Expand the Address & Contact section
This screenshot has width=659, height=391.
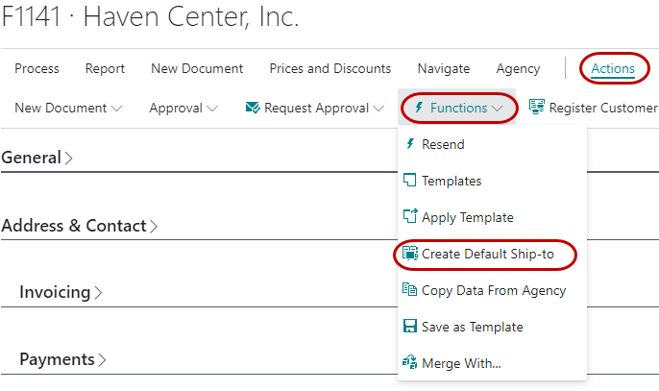pos(80,227)
